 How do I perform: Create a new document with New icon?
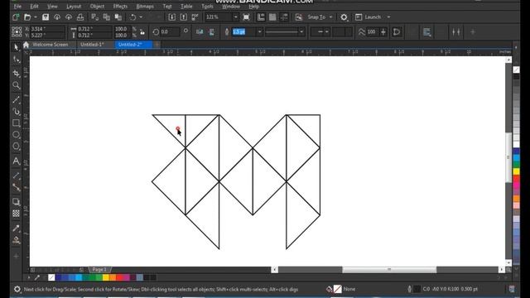16,17
